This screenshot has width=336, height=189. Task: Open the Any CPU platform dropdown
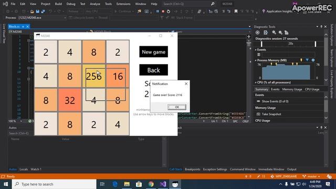[x=98, y=12]
